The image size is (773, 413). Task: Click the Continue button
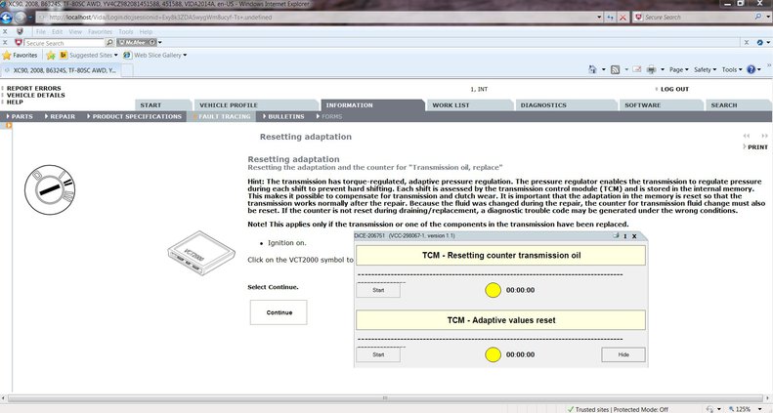click(279, 312)
